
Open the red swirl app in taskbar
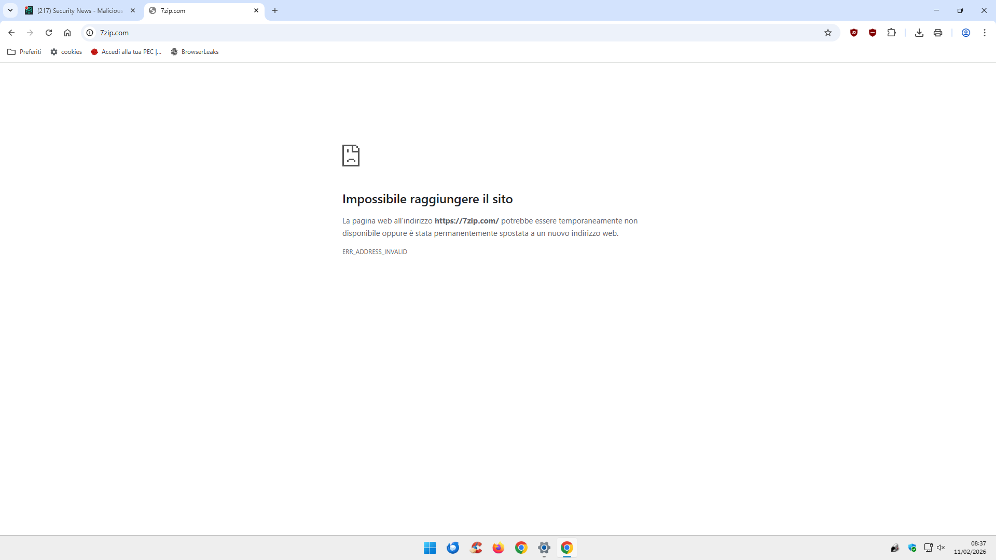[x=476, y=548]
